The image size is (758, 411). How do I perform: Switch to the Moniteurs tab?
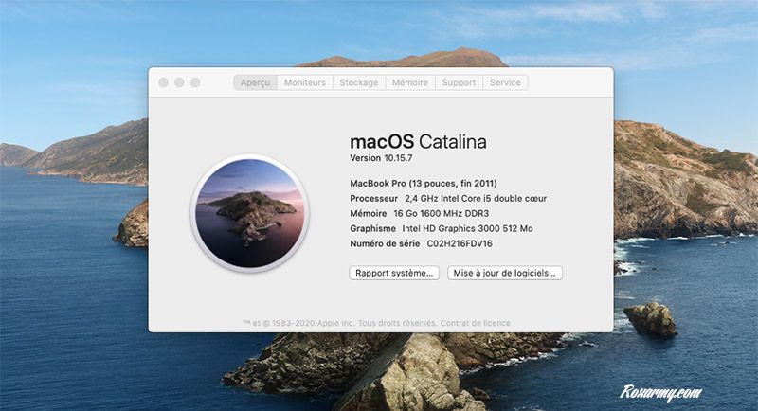point(304,82)
